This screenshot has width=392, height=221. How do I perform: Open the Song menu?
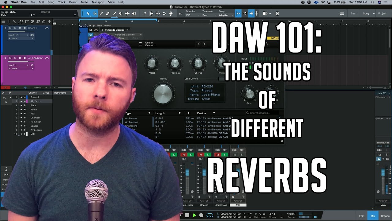point(51,2)
